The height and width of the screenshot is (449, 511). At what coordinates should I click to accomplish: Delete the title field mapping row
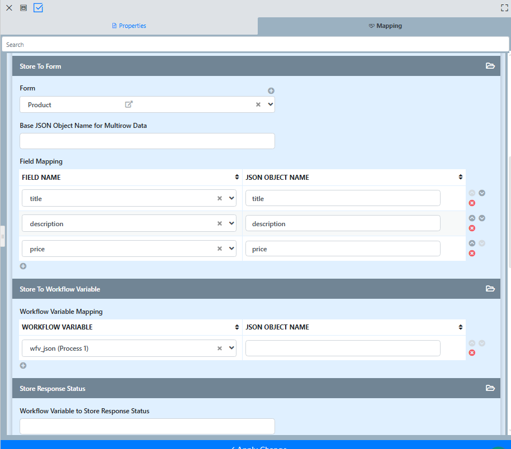point(472,203)
